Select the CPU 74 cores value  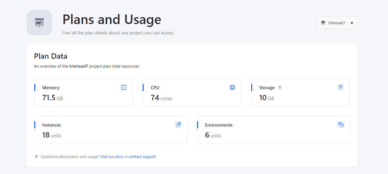pos(161,98)
